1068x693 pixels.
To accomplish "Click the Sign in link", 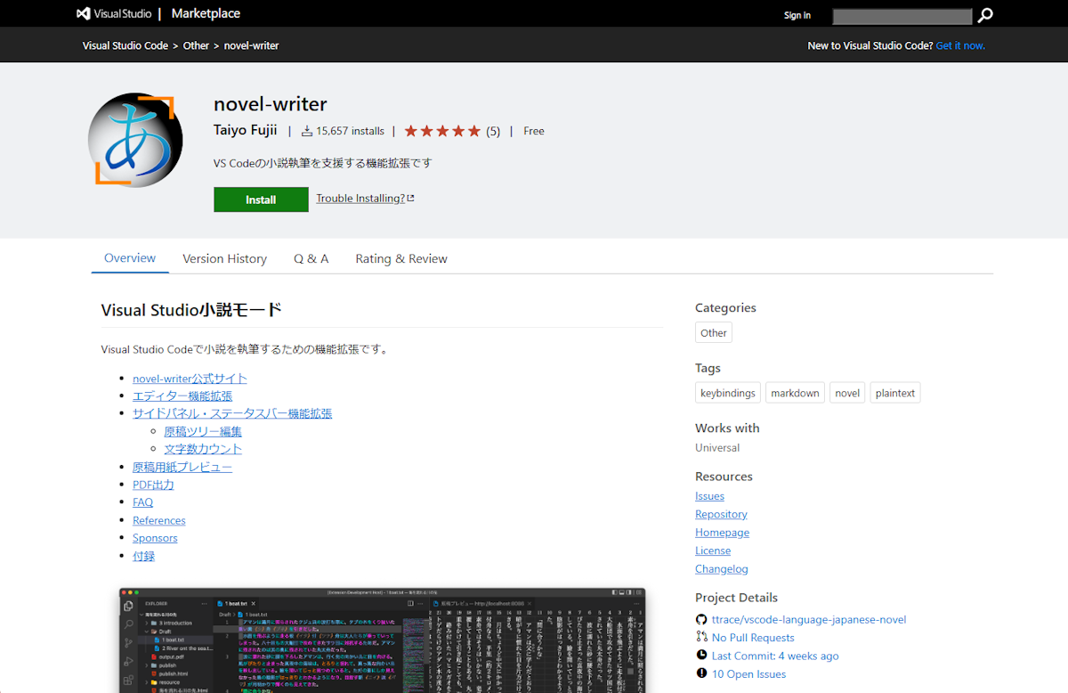I will (797, 15).
